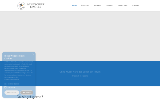Navigate to Downloads
The width and height of the screenshot is (160, 100).
point(122,6)
